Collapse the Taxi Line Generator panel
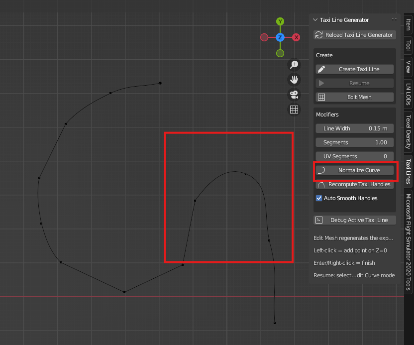Screen dimensions: 414x345 click(x=315, y=20)
